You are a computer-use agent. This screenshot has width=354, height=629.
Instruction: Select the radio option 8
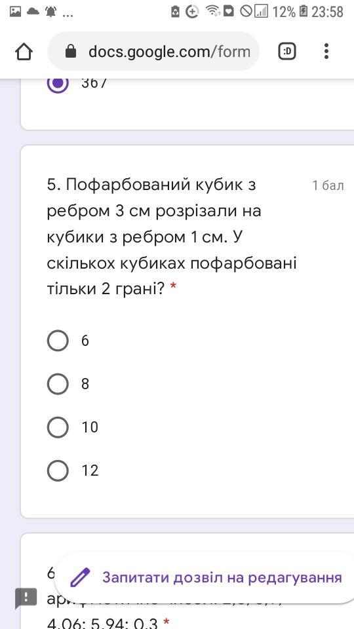pos(58,384)
